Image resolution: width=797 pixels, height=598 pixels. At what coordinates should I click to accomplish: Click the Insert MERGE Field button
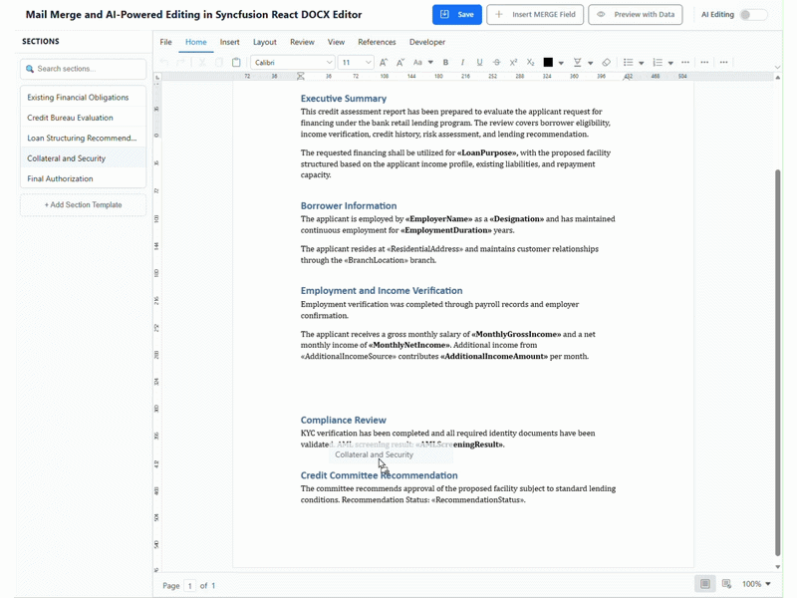[535, 15]
